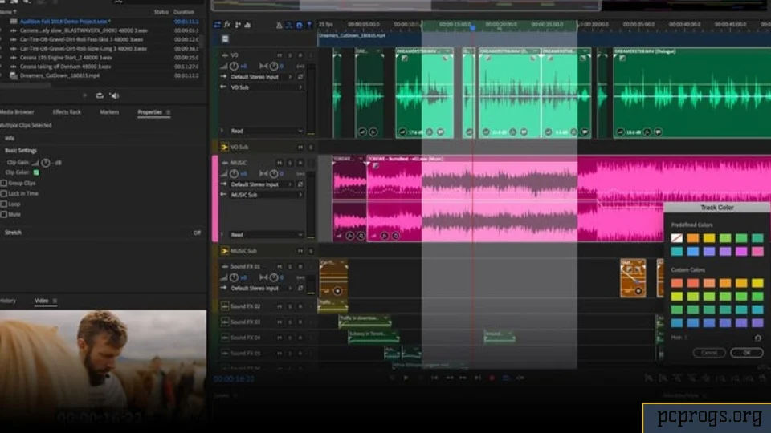
Task: Choose the pink predefined color swatch
Action: [x=757, y=252]
